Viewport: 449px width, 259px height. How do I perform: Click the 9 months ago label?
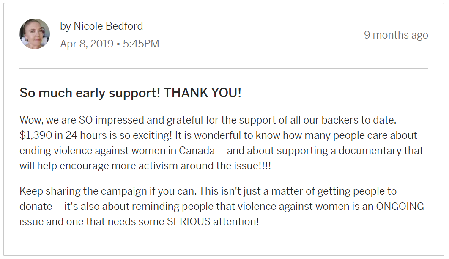pyautogui.click(x=396, y=35)
